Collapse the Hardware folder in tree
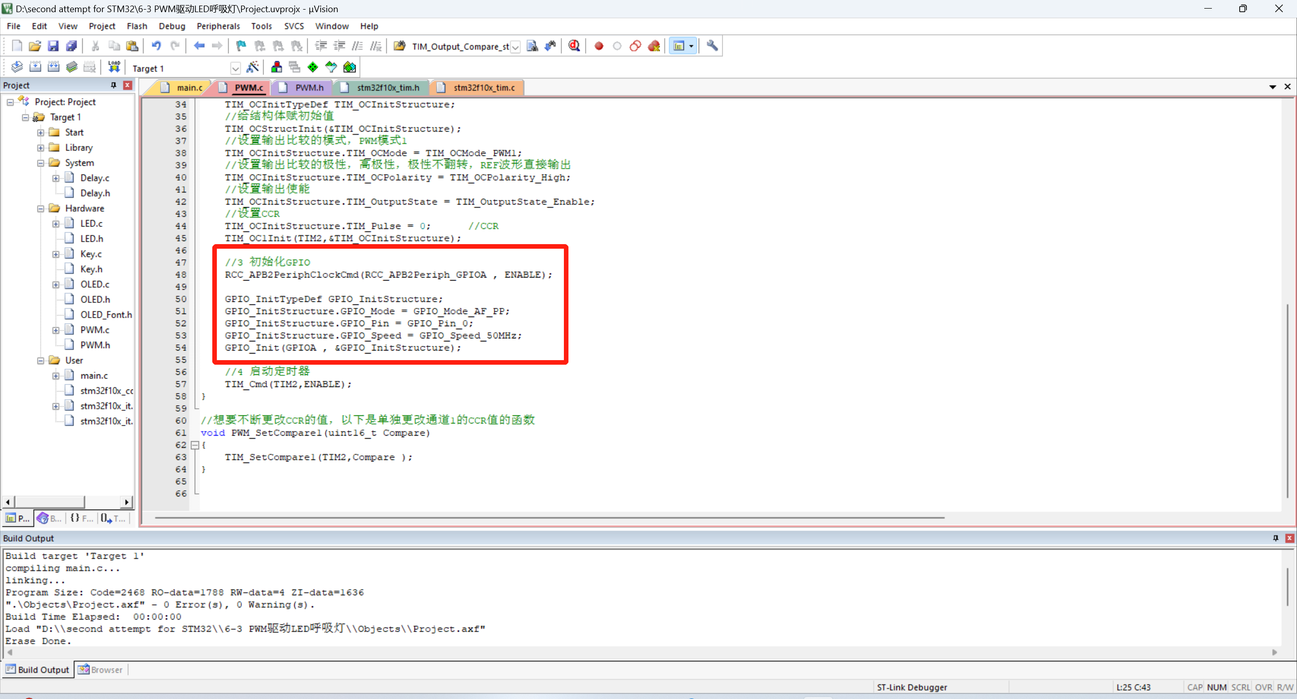Screen dimensions: 1297x699 pyautogui.click(x=41, y=209)
